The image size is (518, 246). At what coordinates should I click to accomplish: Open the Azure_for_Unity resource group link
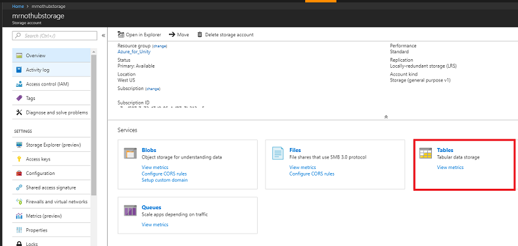pos(134,51)
